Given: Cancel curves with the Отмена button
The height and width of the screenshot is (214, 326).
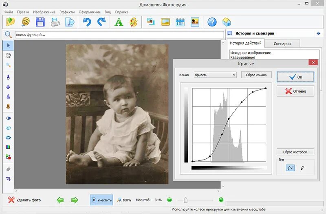Looking at the screenshot, I should click(295, 91).
